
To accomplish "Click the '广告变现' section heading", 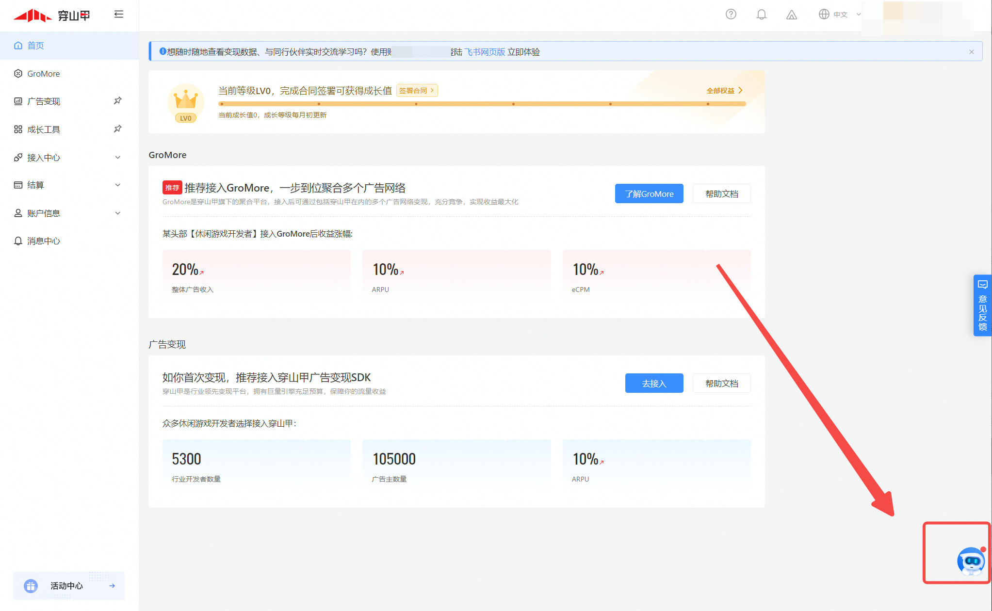I will pyautogui.click(x=167, y=344).
